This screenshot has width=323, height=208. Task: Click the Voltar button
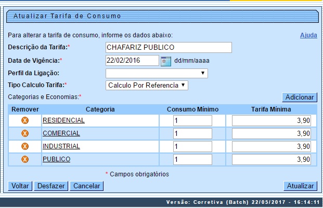click(x=20, y=186)
